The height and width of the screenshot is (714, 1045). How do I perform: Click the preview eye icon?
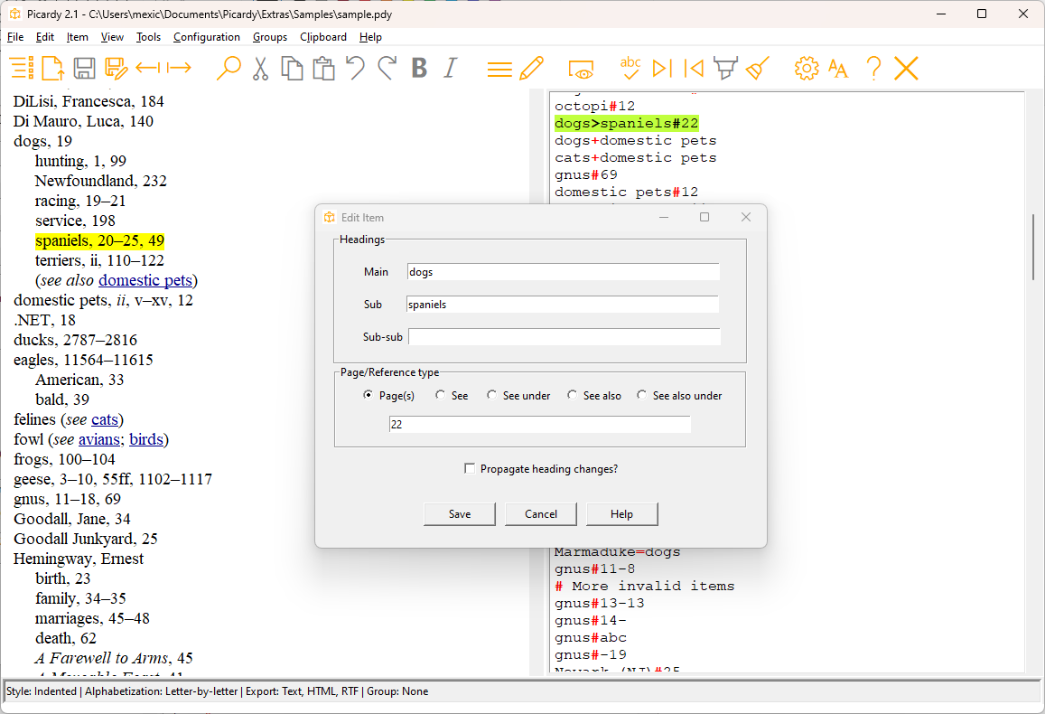coord(581,70)
